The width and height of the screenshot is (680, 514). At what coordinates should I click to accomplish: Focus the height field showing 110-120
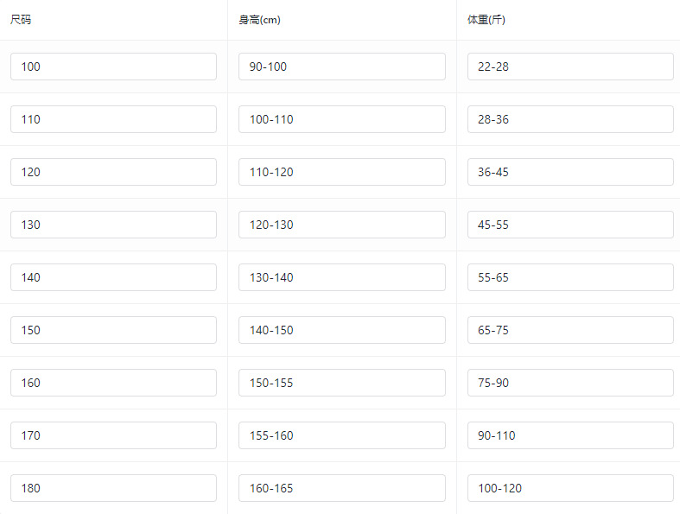(x=342, y=172)
